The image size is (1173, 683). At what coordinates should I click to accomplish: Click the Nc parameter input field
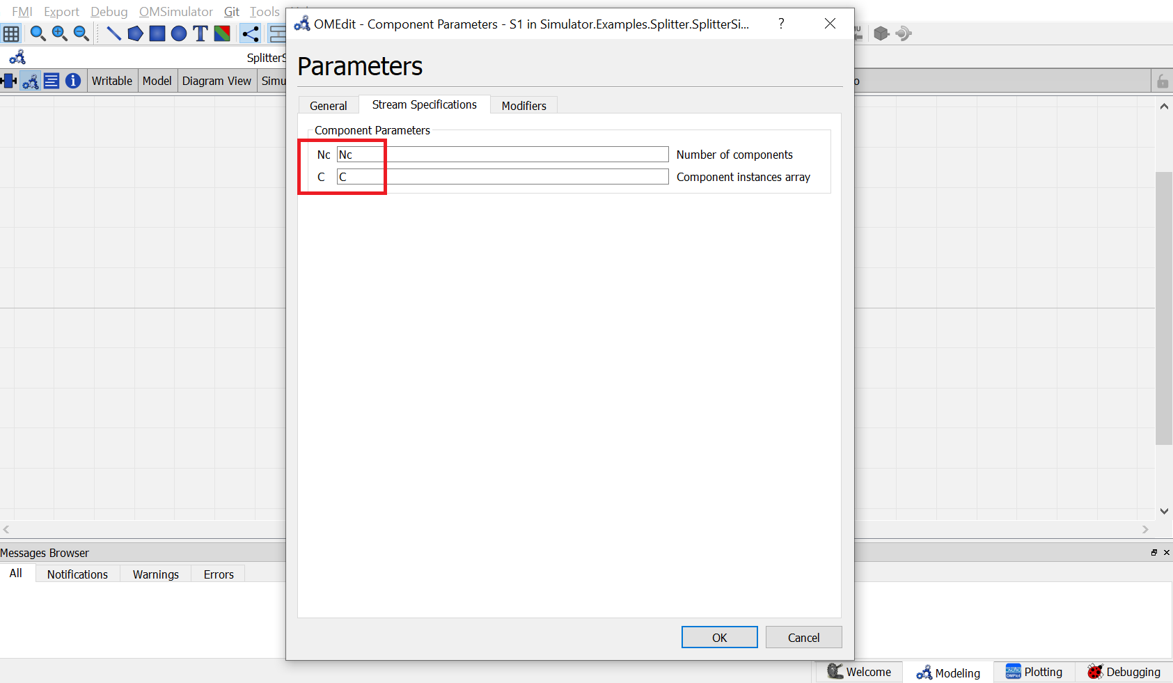[x=503, y=155]
